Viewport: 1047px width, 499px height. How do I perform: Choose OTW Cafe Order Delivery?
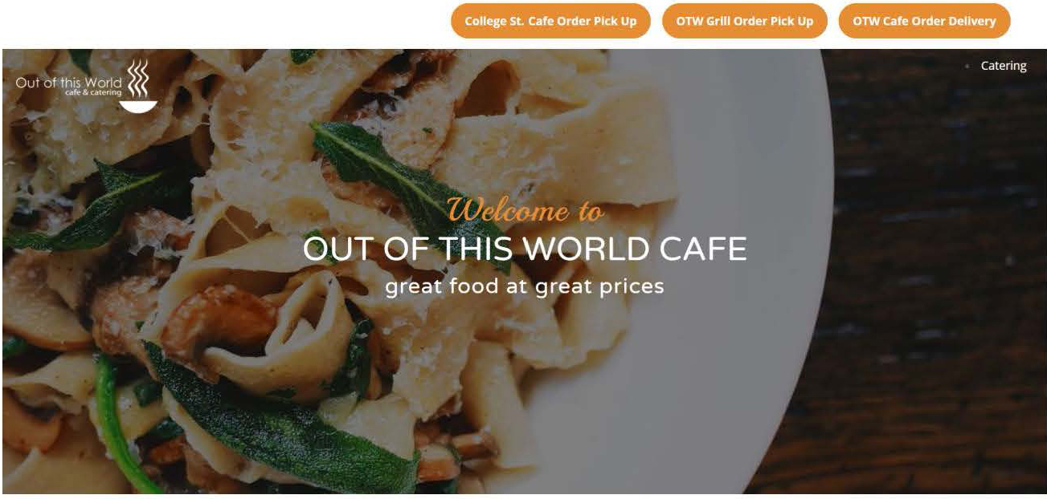924,21
